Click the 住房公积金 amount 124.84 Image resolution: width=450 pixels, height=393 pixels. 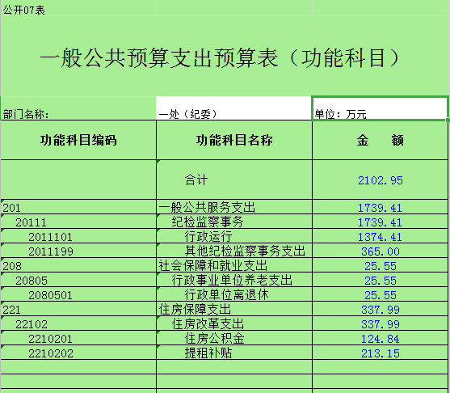click(380, 338)
